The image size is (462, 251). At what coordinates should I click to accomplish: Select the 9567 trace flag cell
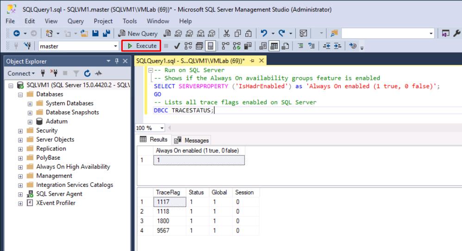pos(169,230)
